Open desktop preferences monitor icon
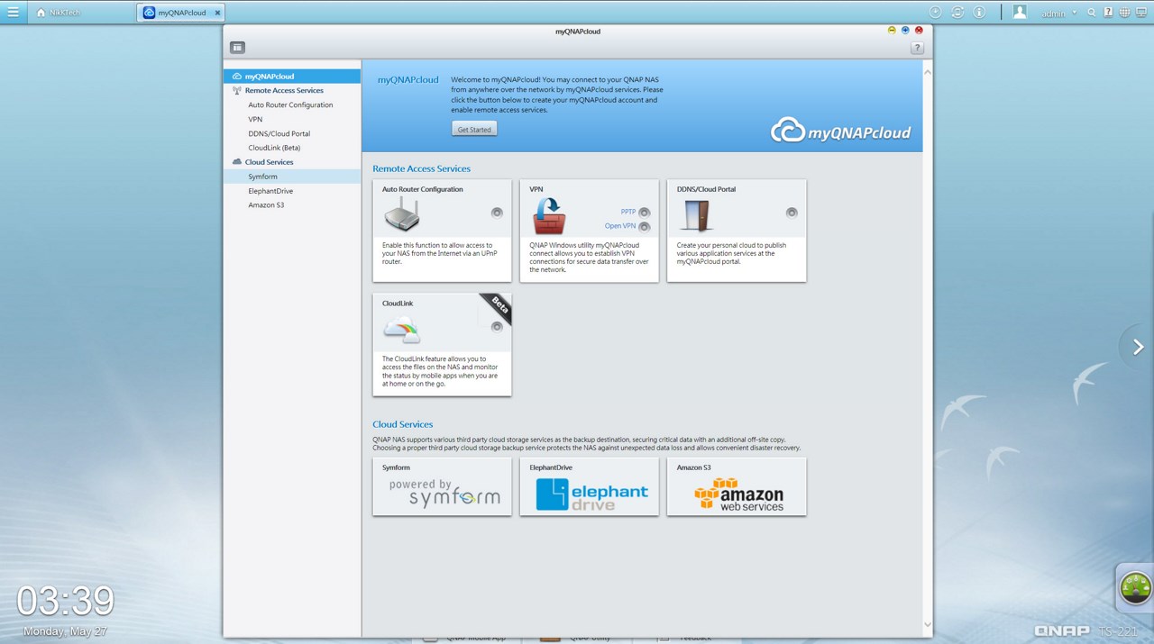Screen dimensions: 1154x644 pos(1140,13)
